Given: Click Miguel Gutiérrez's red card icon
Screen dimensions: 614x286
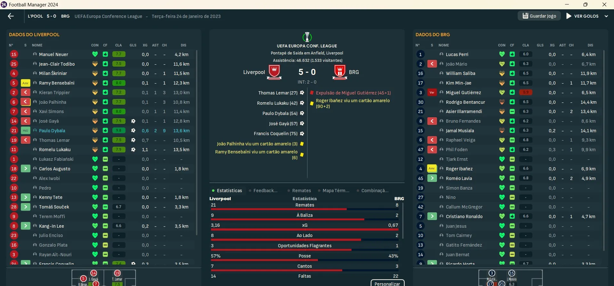Looking at the screenshot, I should (432, 92).
